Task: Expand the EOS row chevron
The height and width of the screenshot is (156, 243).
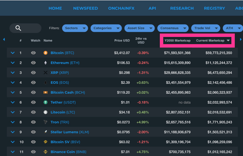Action: [x=13, y=82]
